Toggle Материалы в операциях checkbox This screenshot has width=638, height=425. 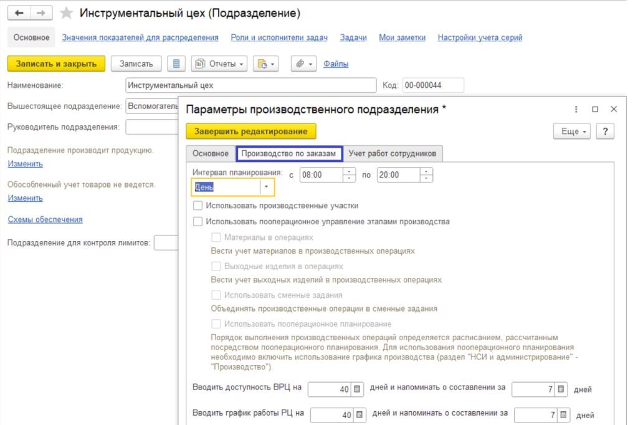216,237
